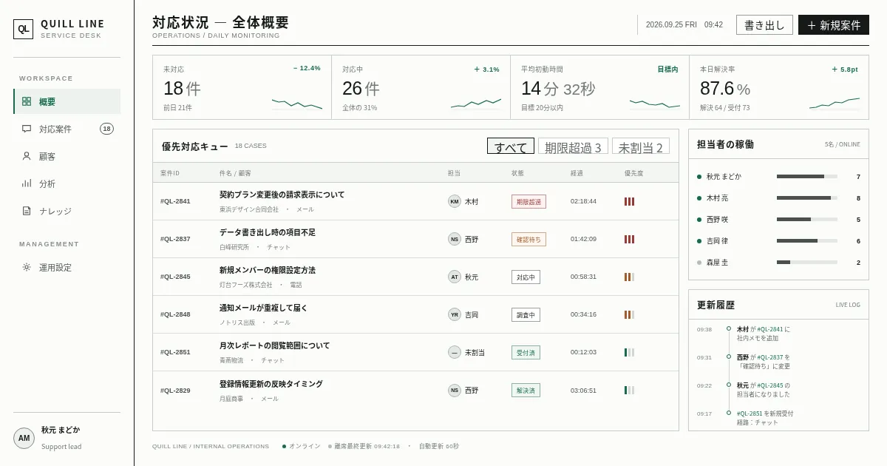Create a 新規案件 with the plus button
The width and height of the screenshot is (887, 466).
pyautogui.click(x=834, y=24)
